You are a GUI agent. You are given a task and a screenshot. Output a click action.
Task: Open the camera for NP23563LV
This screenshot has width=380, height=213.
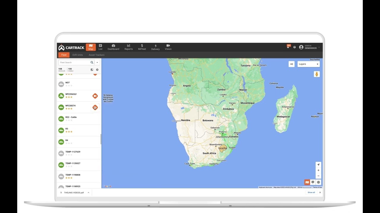95,96
